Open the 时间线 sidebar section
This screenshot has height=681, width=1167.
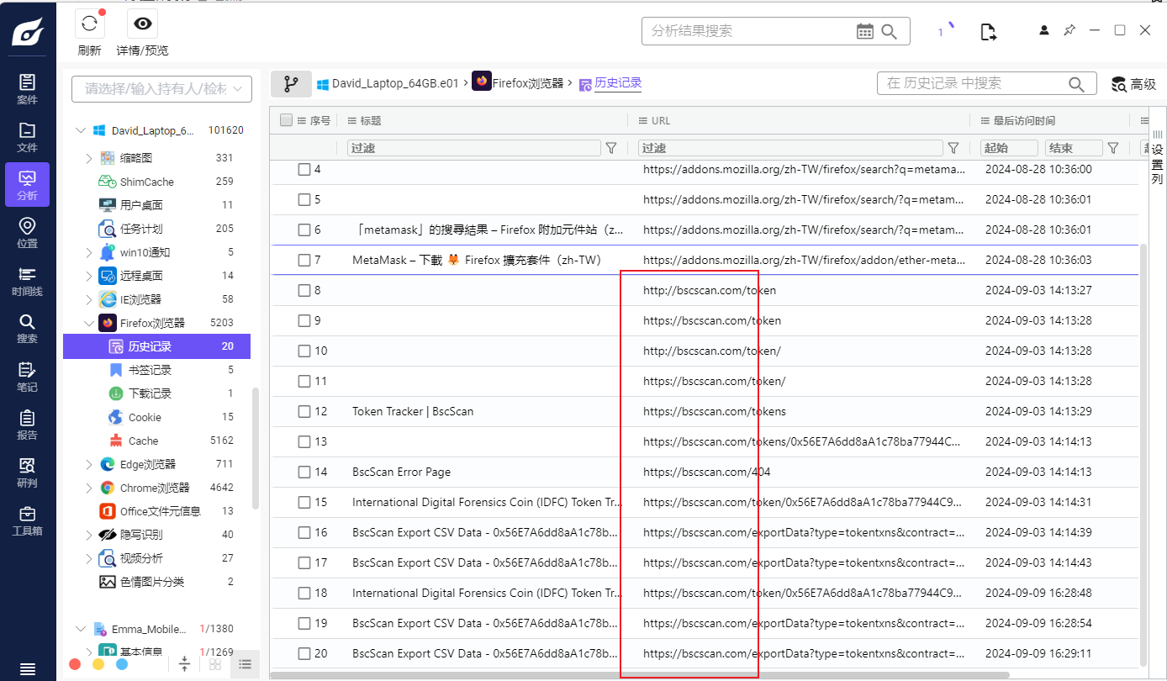tap(27, 280)
